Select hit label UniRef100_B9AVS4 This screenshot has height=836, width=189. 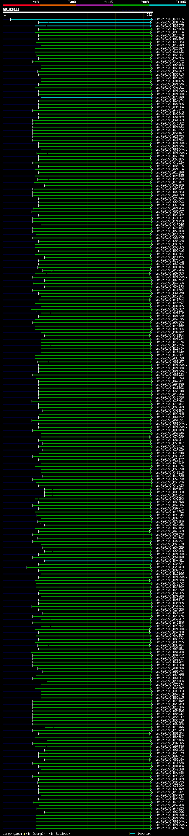170,78
